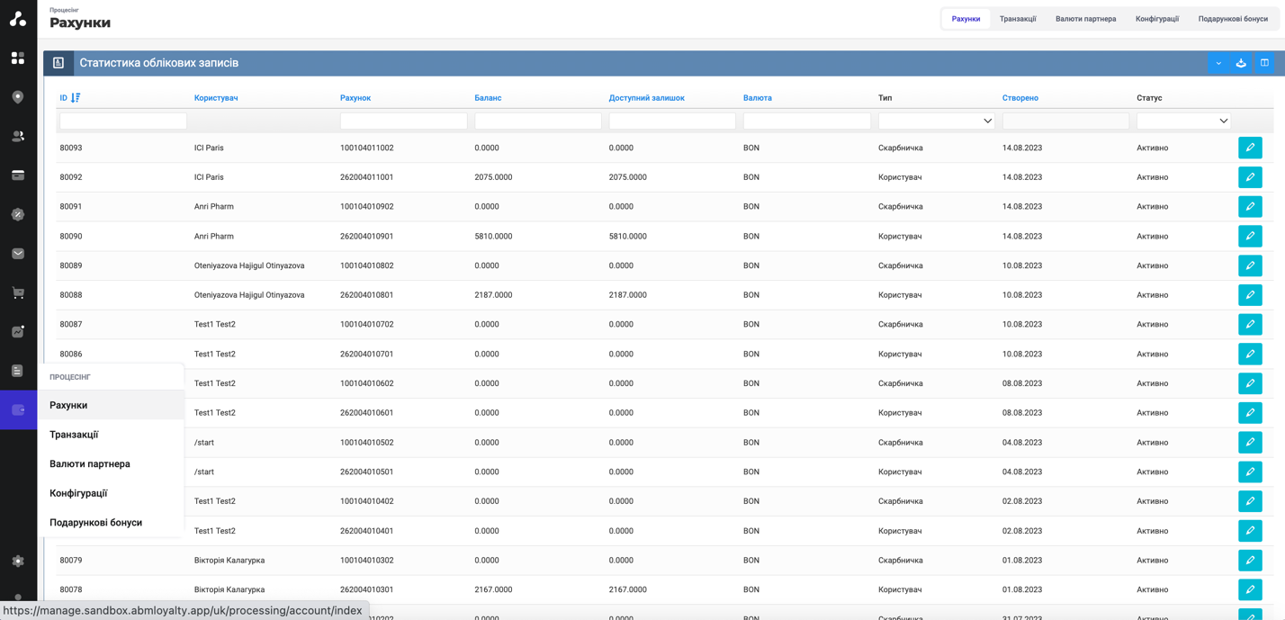Image resolution: width=1285 pixels, height=620 pixels.
Task: Open the dashboard grid icon in sidebar
Action: click(18, 58)
